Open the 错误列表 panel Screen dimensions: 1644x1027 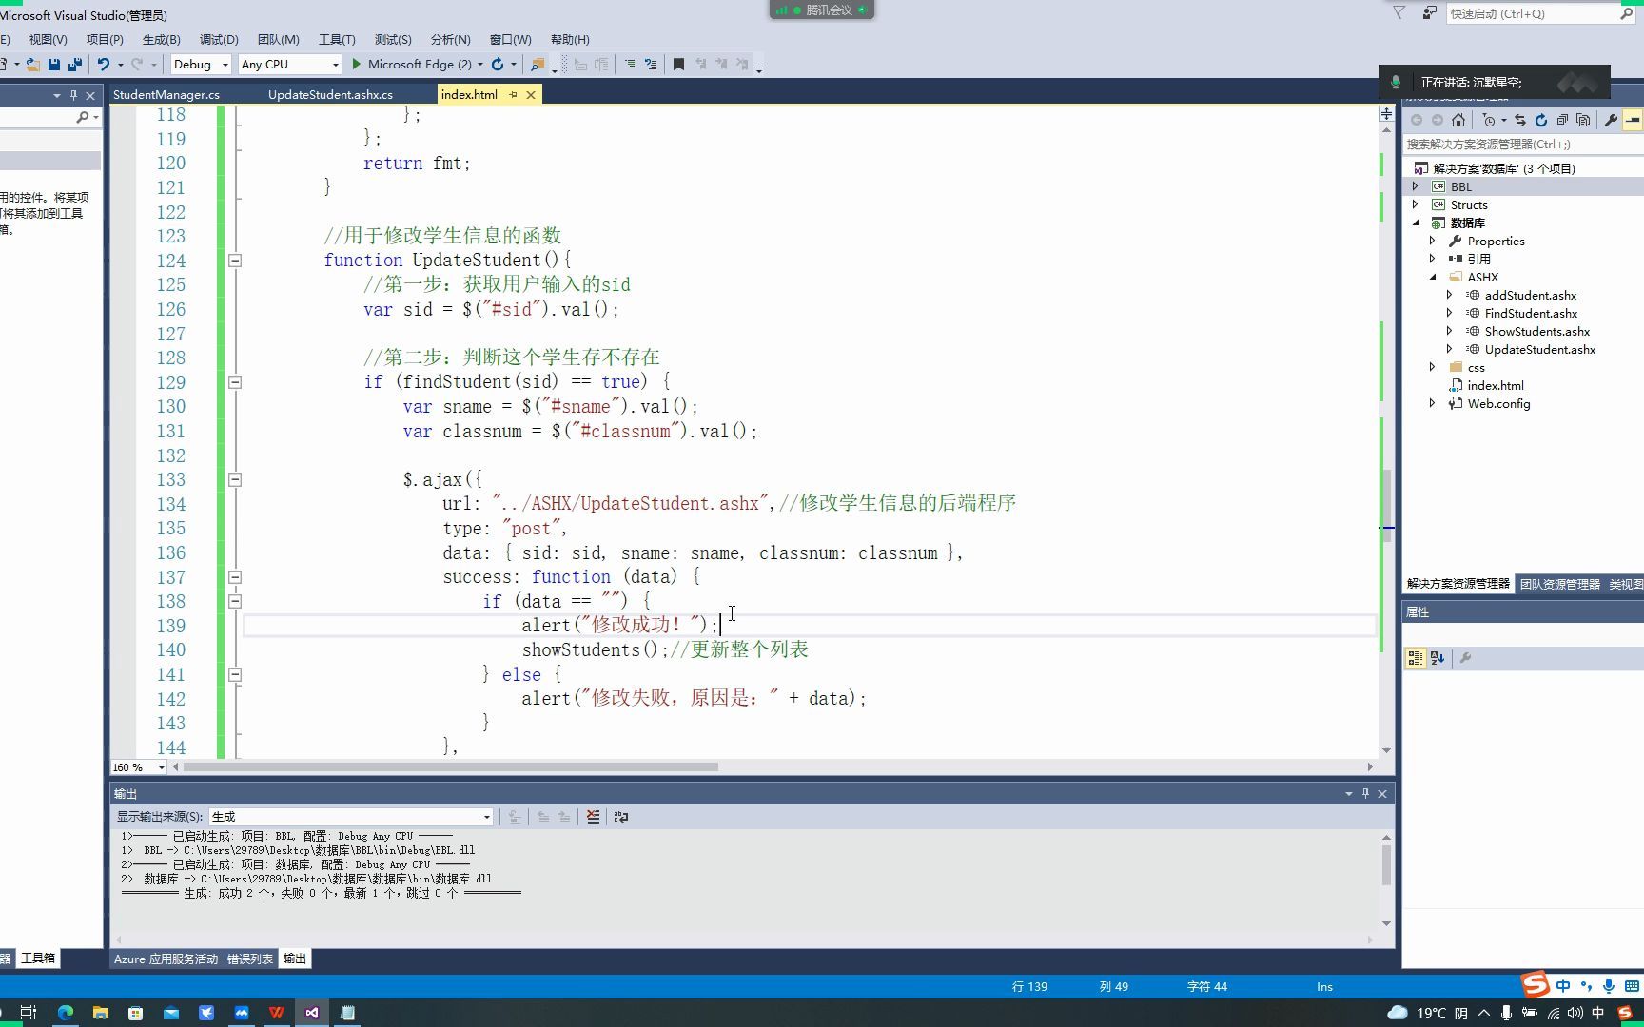[248, 959]
